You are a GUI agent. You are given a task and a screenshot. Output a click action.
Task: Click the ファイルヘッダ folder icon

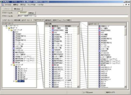(x=14, y=65)
